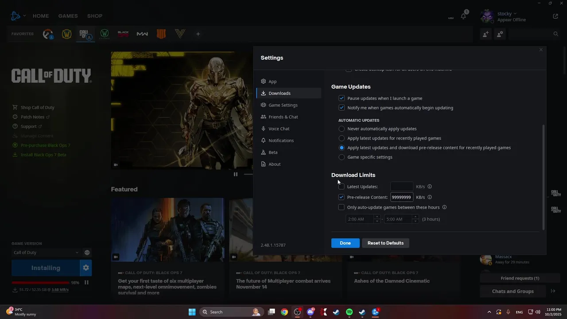
Task: Click the Windows Start button
Action: click(x=192, y=312)
